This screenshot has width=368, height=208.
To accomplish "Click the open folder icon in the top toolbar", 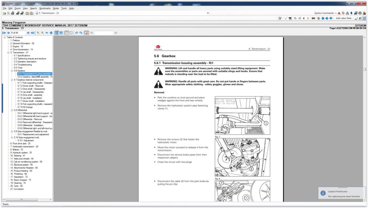I will (4, 13).
